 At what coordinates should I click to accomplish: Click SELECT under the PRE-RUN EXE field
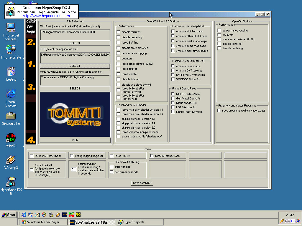tap(75, 89)
